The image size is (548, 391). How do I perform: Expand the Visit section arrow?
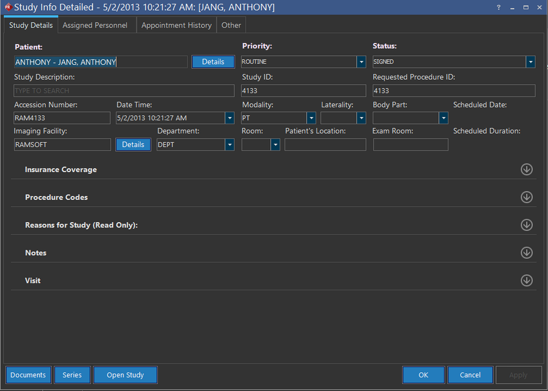[x=527, y=281]
